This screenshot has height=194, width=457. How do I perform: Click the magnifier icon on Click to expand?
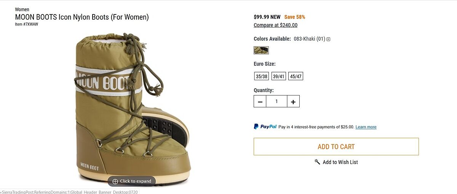tap(115, 181)
